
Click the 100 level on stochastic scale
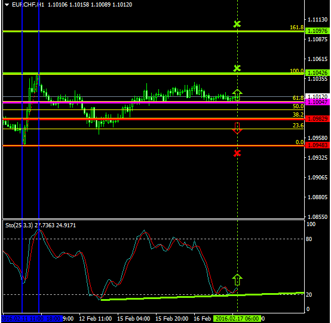pyautogui.click(x=311, y=224)
